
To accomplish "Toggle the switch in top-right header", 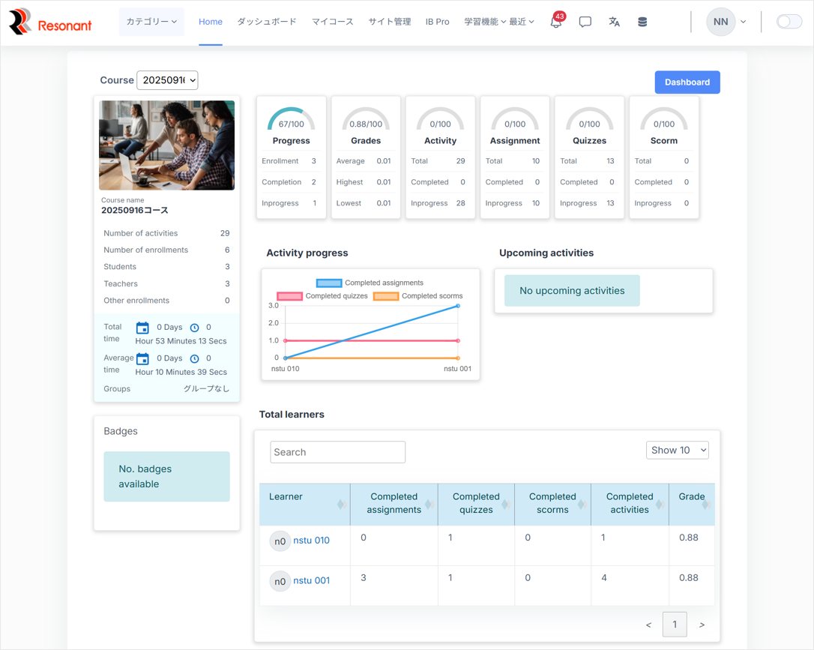I will [x=789, y=22].
